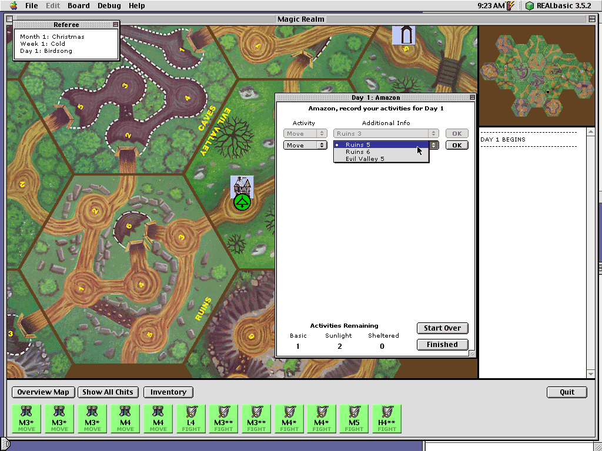602x451 pixels.
Task: Quit the game with the Quit button
Action: [x=567, y=392]
